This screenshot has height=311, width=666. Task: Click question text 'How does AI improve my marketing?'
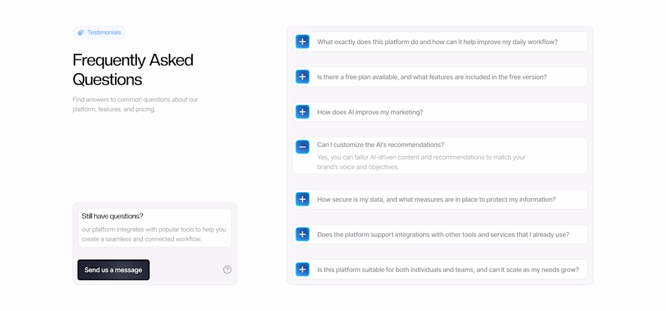[x=370, y=112]
